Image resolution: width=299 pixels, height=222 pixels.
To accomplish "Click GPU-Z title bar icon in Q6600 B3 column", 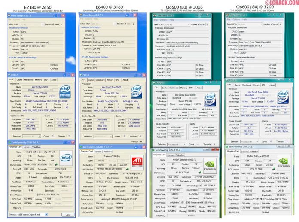I will click(x=153, y=150).
